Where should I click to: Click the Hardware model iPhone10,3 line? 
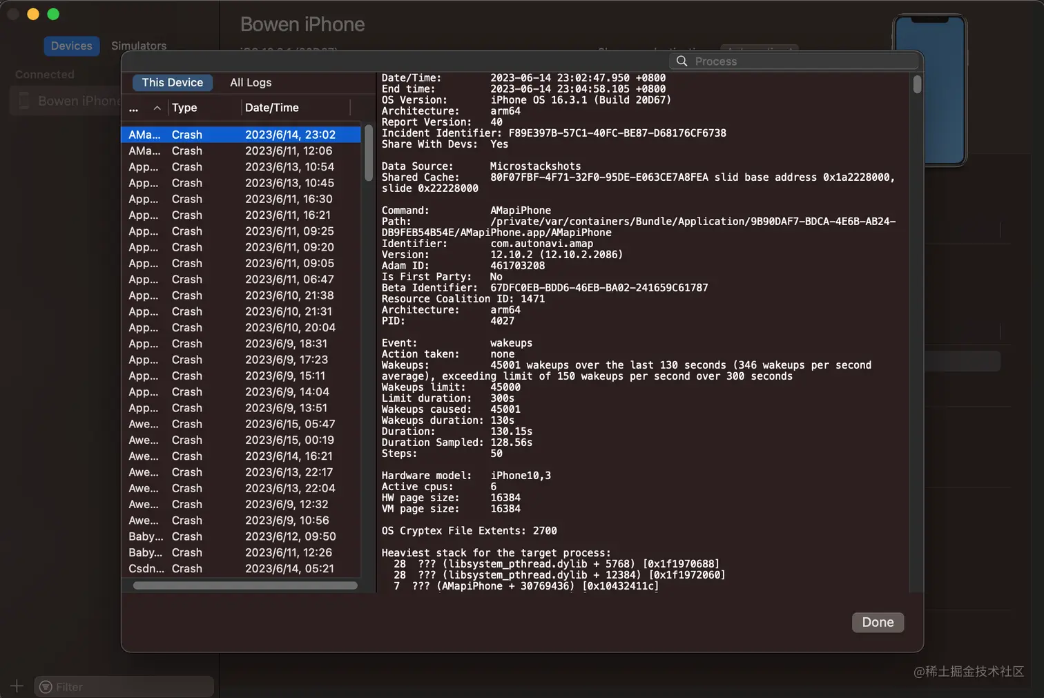click(x=466, y=476)
